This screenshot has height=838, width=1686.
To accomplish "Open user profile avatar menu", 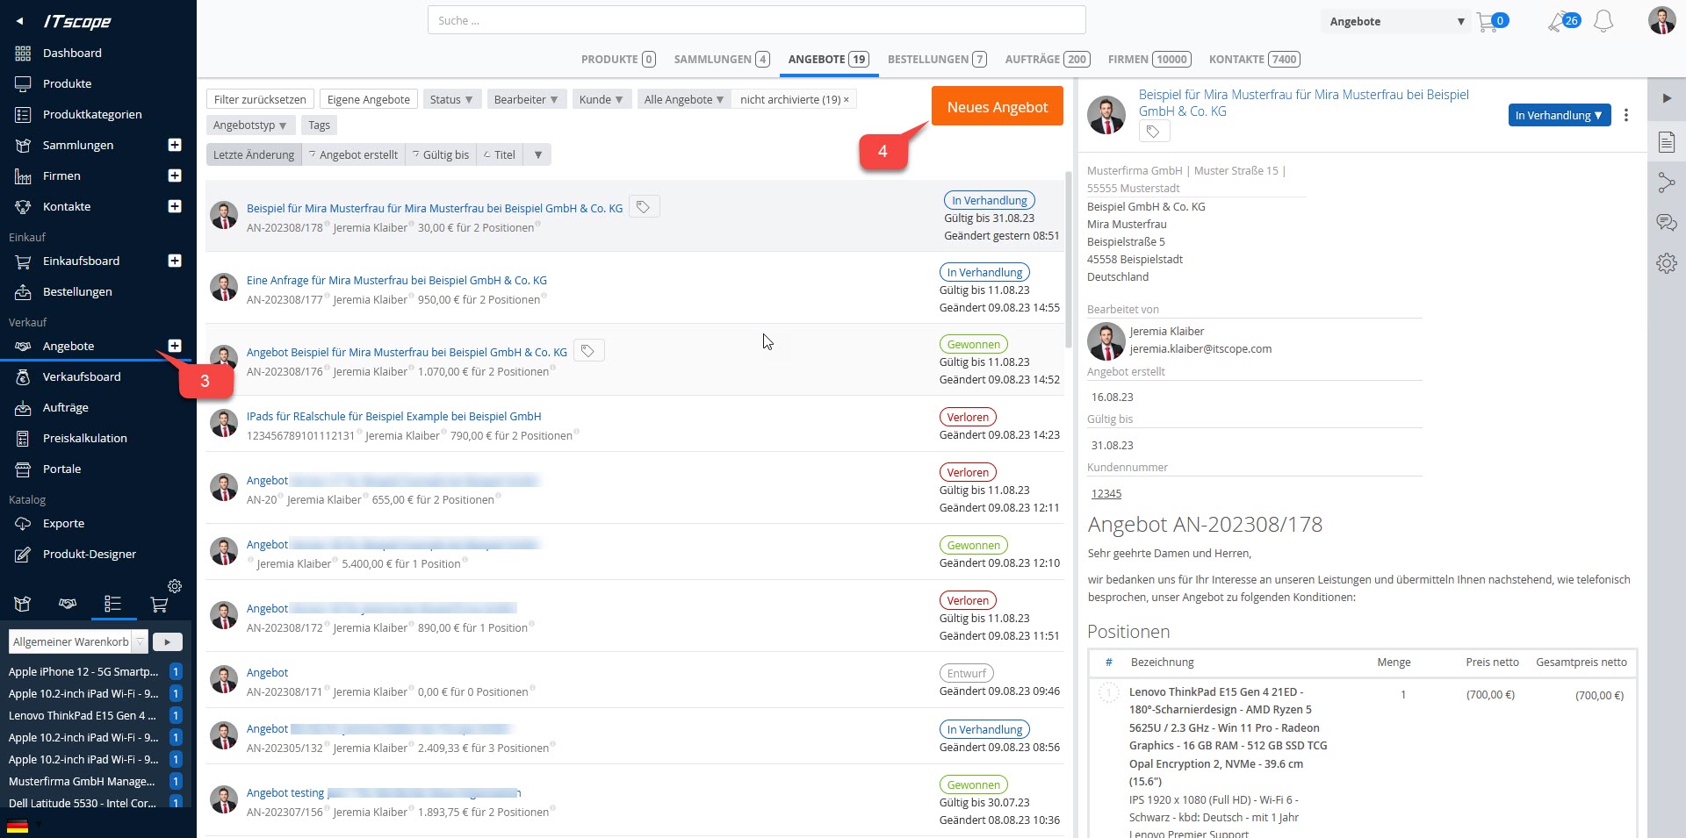I will pyautogui.click(x=1661, y=20).
